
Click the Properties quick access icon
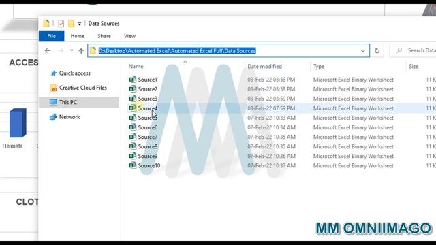[x=61, y=24]
